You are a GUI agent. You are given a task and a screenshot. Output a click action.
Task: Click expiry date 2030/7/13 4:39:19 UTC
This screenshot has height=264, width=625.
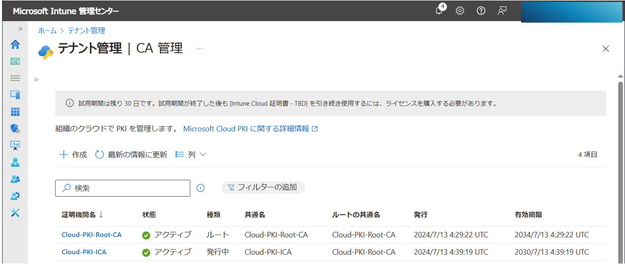(551, 252)
